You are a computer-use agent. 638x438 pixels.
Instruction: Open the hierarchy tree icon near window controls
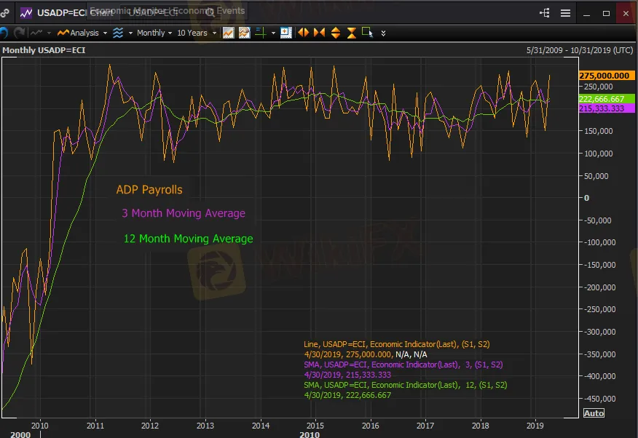tap(545, 13)
